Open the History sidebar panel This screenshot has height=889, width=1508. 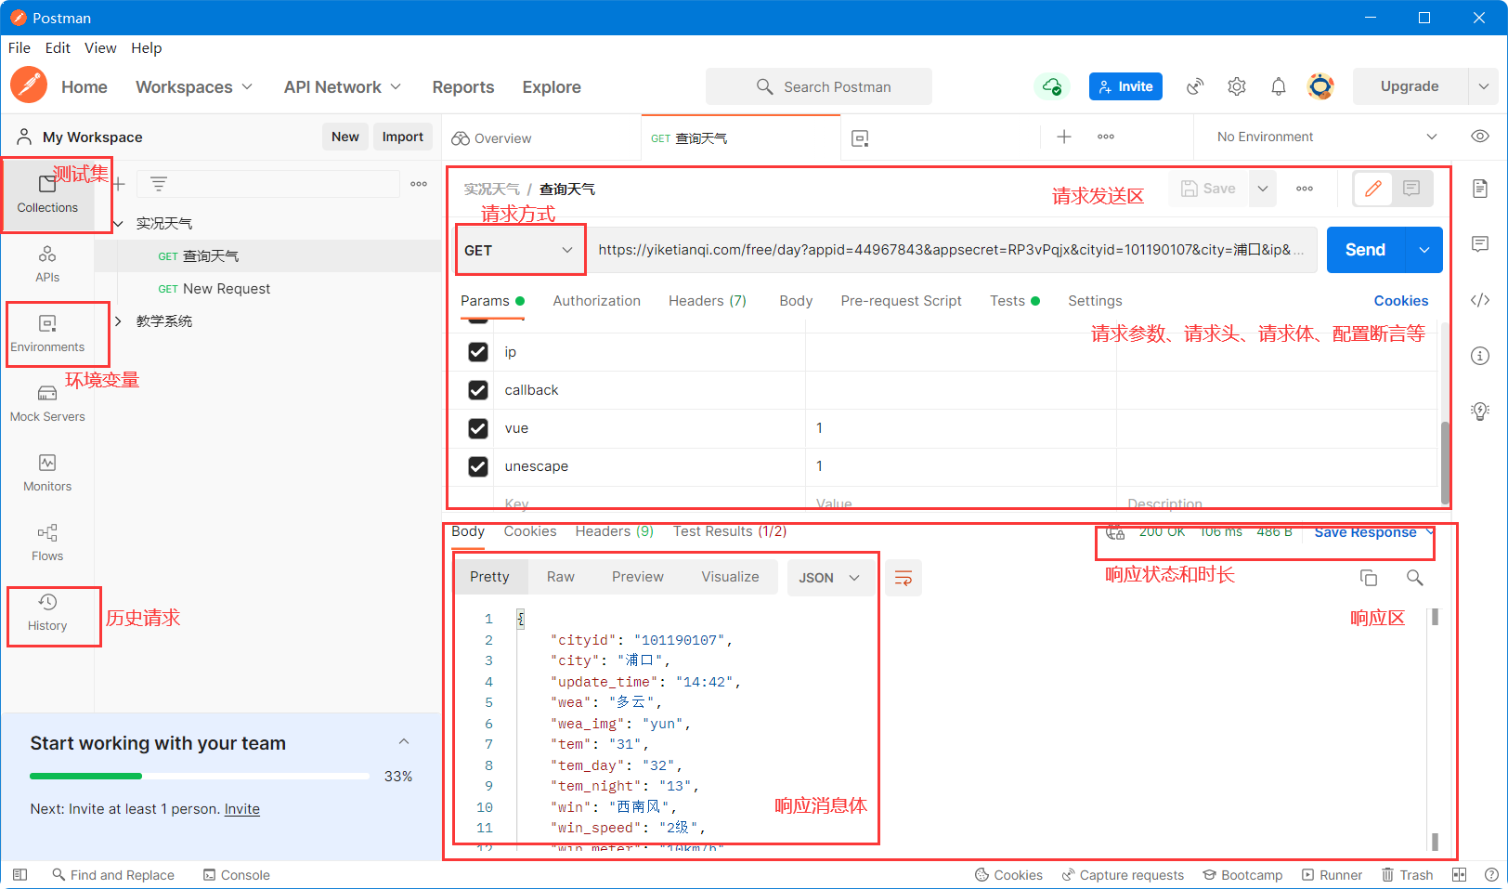point(47,612)
